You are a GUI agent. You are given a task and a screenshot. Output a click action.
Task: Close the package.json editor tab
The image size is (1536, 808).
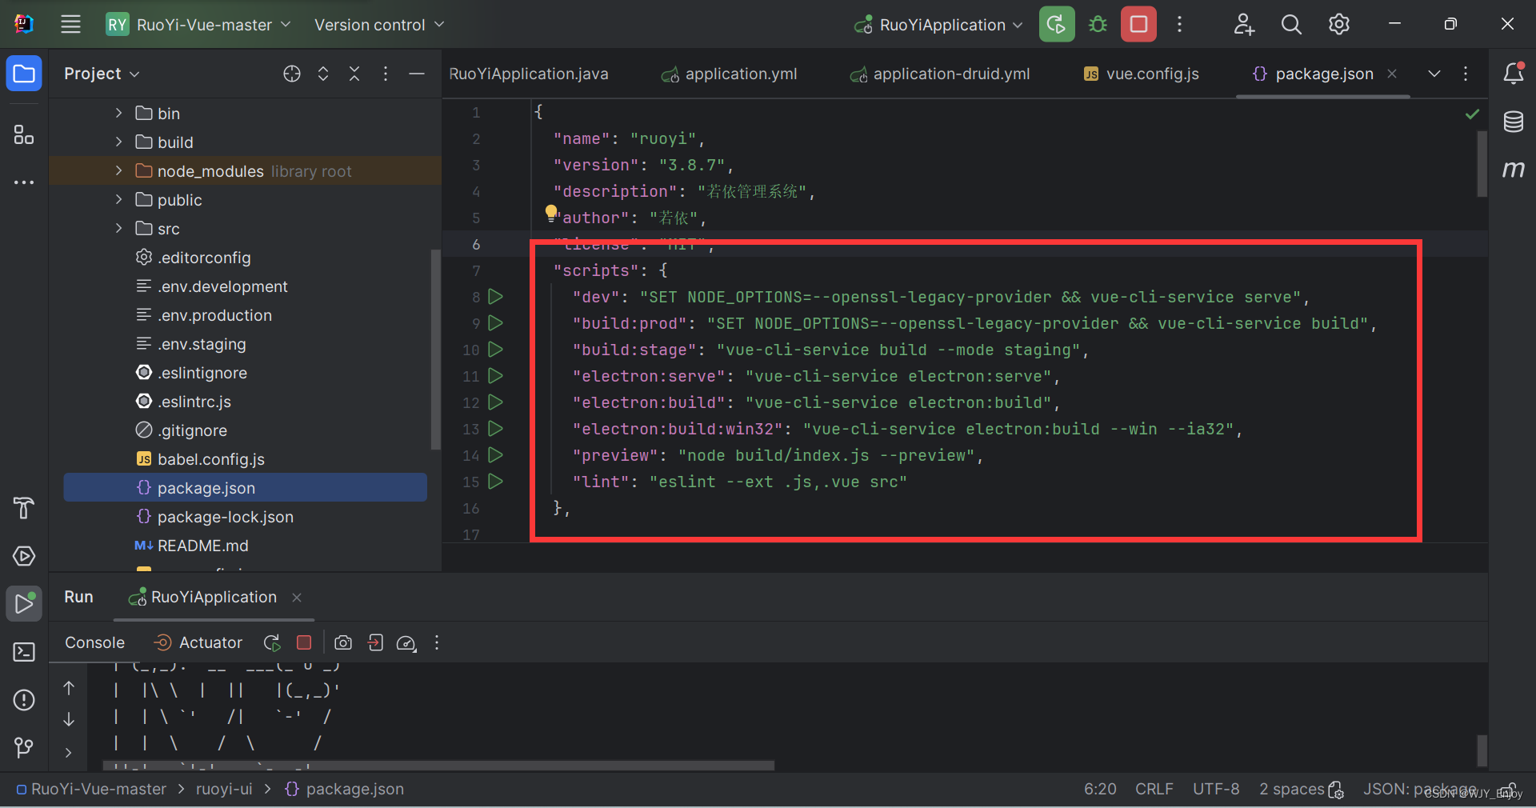(x=1392, y=74)
